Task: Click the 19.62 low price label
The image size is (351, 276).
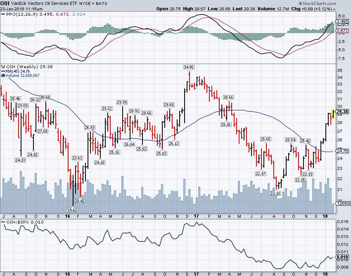Action: point(73,209)
